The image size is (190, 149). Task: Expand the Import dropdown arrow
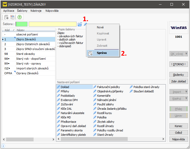(x=186, y=92)
